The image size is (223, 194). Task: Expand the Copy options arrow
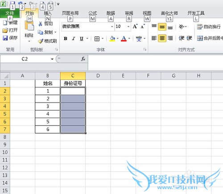55,32
